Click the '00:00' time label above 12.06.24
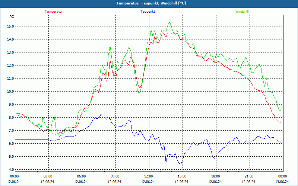The width and height of the screenshot is (298, 186). coord(14,176)
